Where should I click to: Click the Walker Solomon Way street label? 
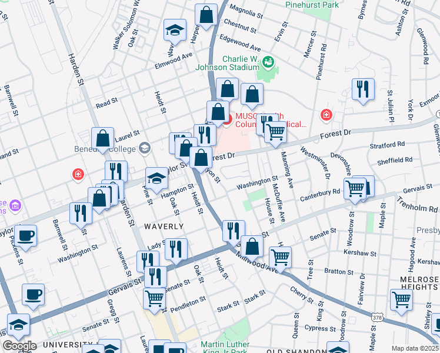pos(126,25)
